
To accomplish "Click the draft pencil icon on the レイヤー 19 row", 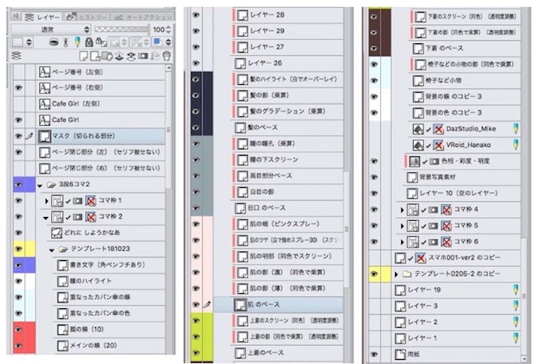I will tap(515, 289).
